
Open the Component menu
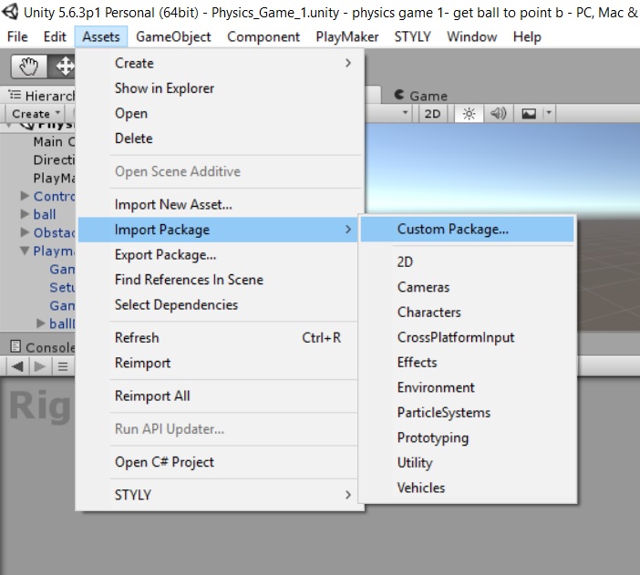263,36
